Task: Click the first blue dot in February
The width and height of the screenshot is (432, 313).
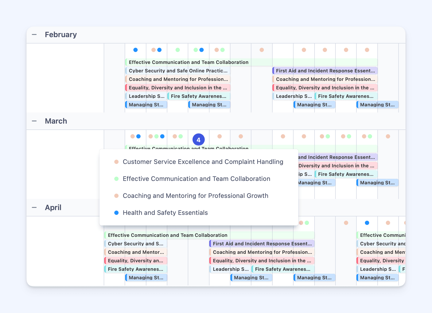Action: pyautogui.click(x=136, y=50)
